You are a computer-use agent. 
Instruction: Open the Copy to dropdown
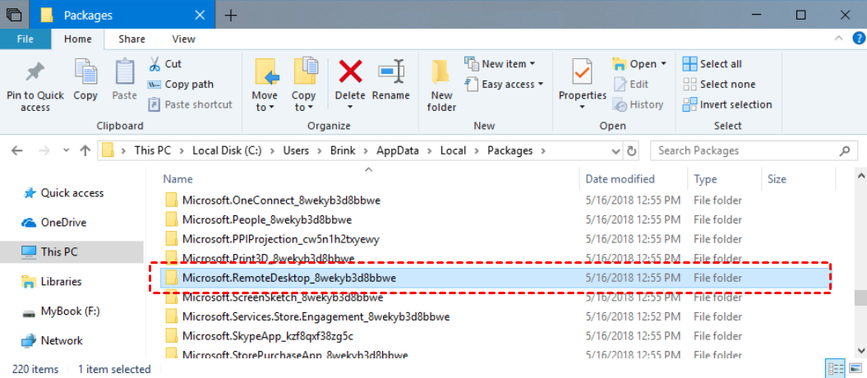304,85
